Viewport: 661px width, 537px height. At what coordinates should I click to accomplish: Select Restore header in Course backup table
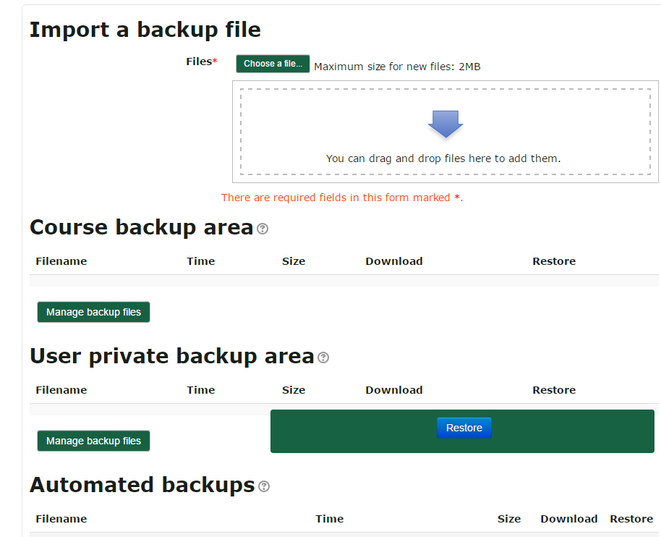tap(554, 261)
